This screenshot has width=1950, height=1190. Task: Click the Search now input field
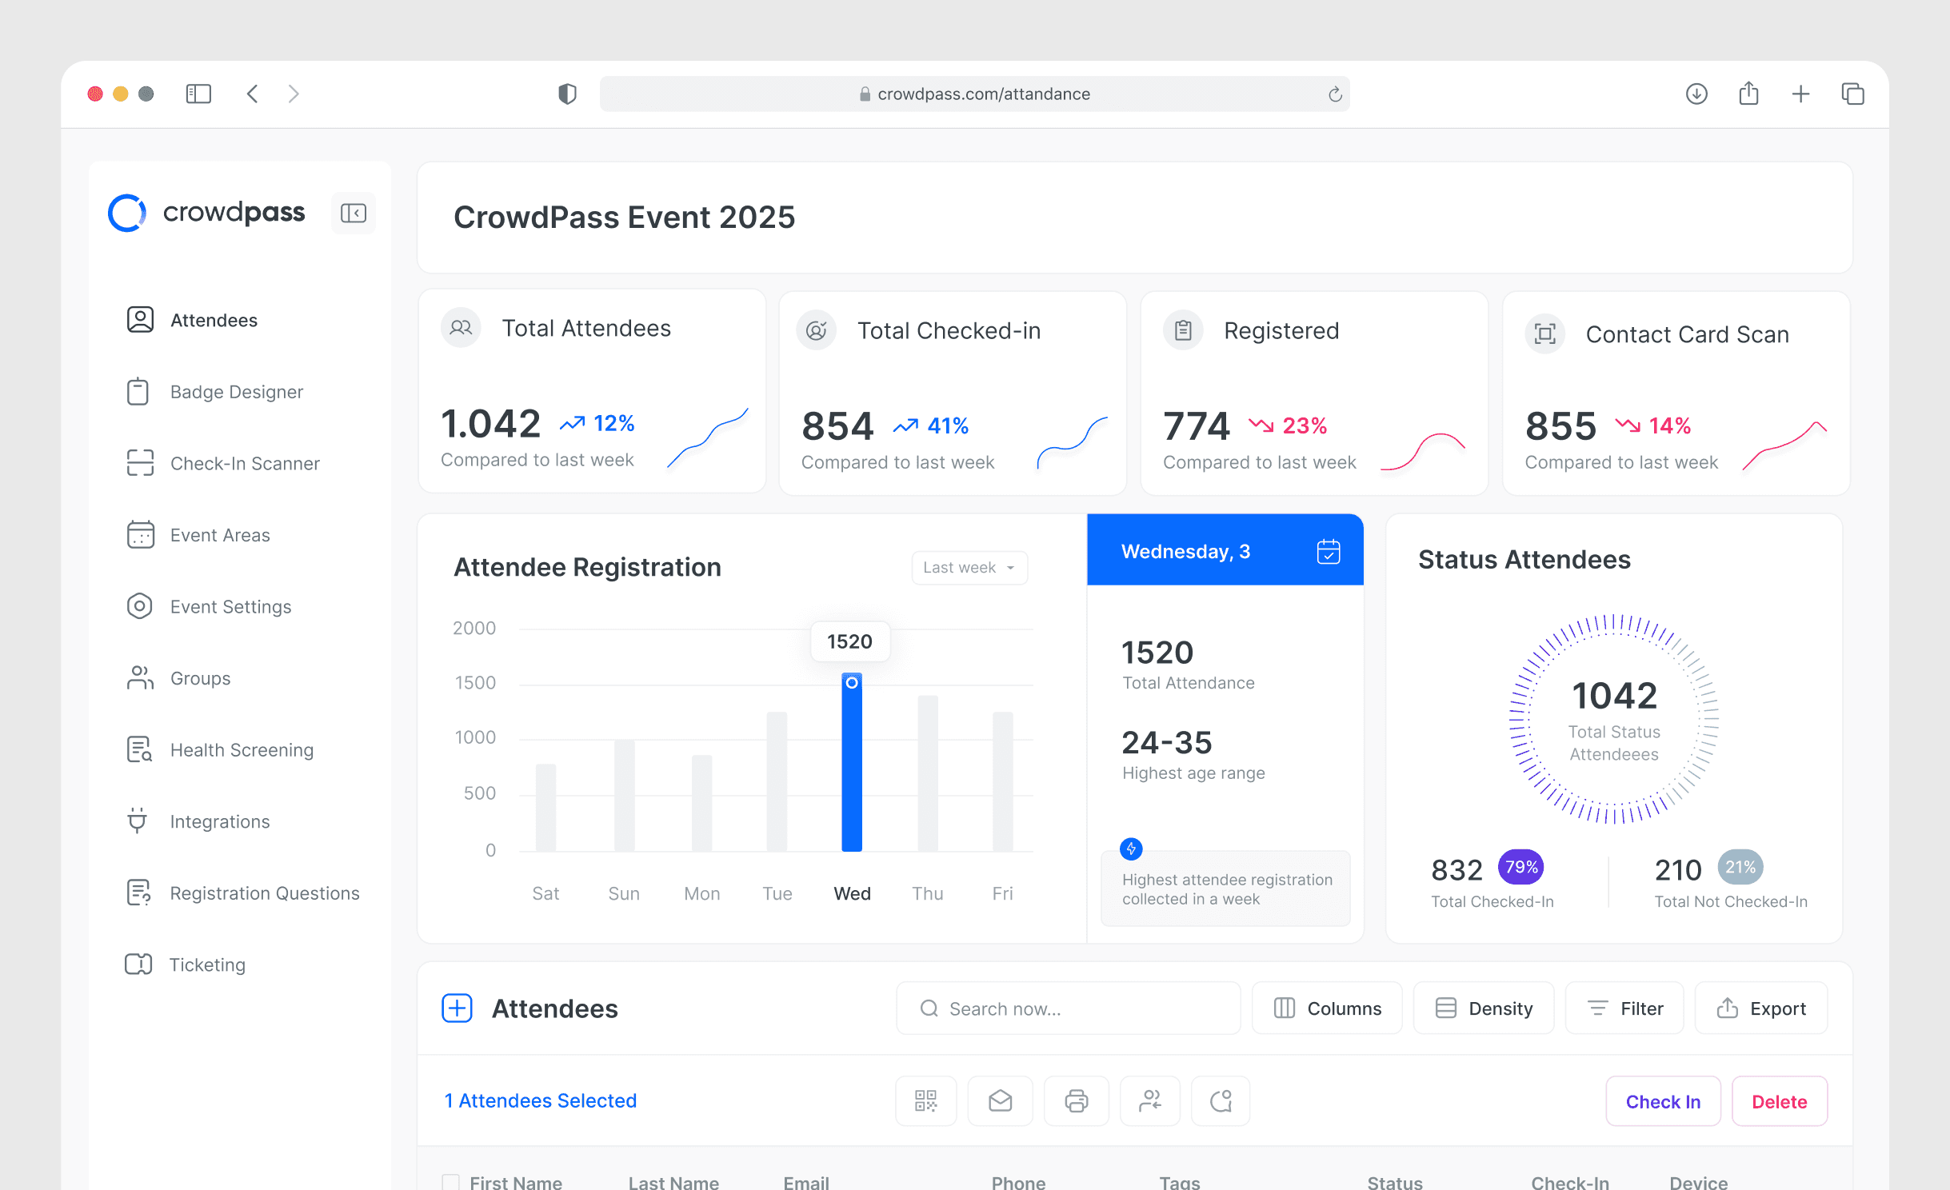pos(1068,1008)
